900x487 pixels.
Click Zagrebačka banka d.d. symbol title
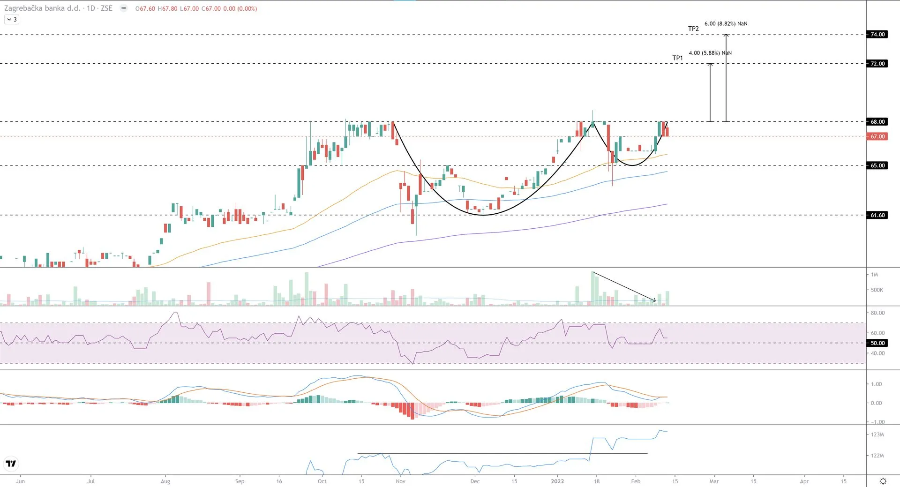coord(42,8)
